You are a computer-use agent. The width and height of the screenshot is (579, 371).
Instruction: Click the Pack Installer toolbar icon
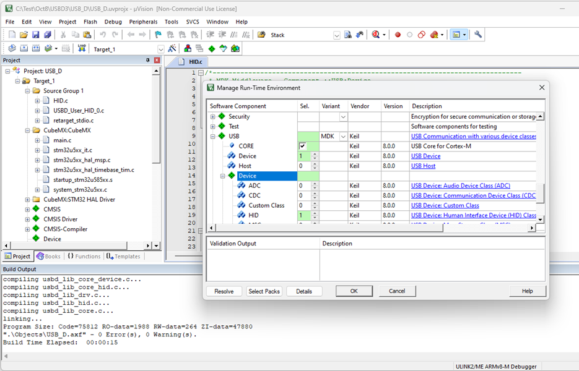pyautogui.click(x=235, y=49)
